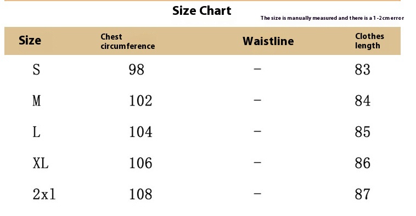Click clothes length value 83
Screen dimensions: 416x216
[362, 70]
